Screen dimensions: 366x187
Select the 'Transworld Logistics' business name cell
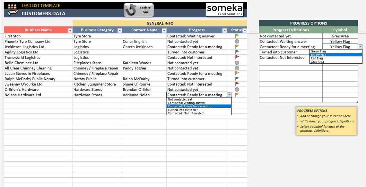[x=38, y=57]
